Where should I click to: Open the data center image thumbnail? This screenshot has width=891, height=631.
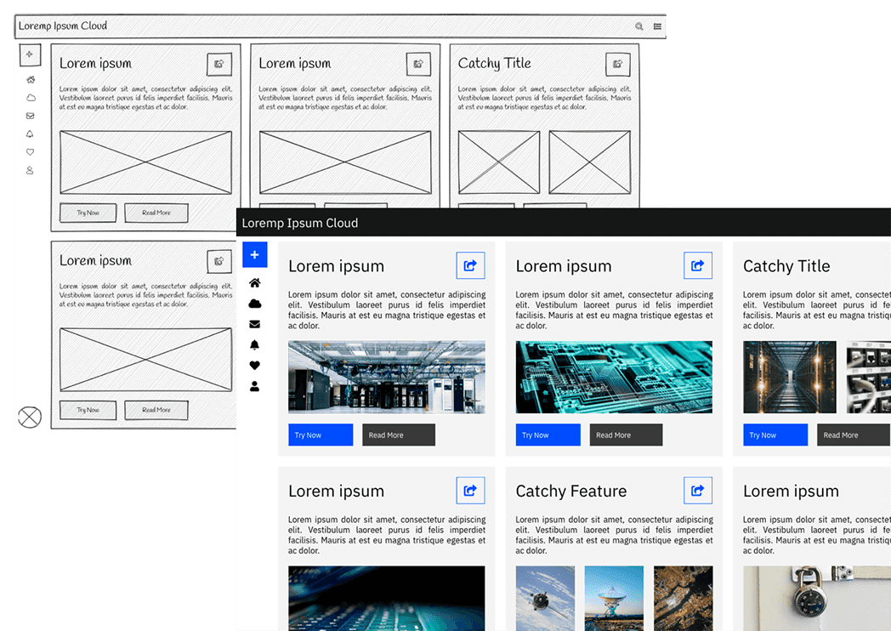(x=387, y=377)
